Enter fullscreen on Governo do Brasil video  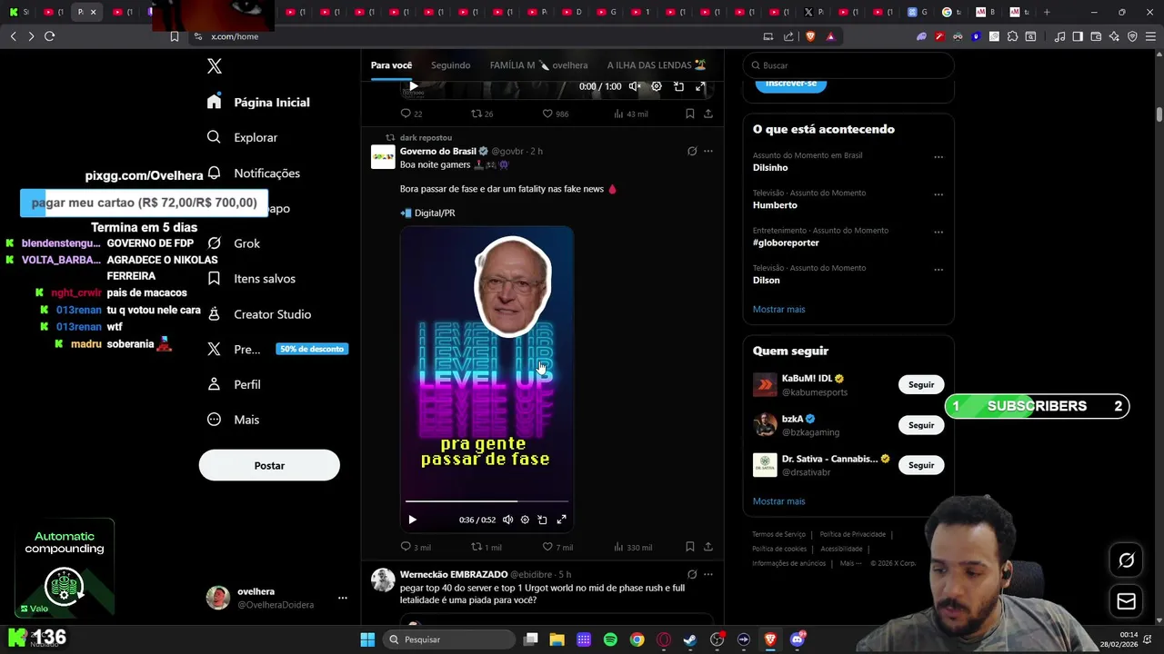pyautogui.click(x=561, y=520)
